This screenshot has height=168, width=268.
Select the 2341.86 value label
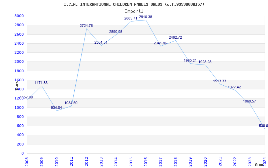(x=160, y=43)
